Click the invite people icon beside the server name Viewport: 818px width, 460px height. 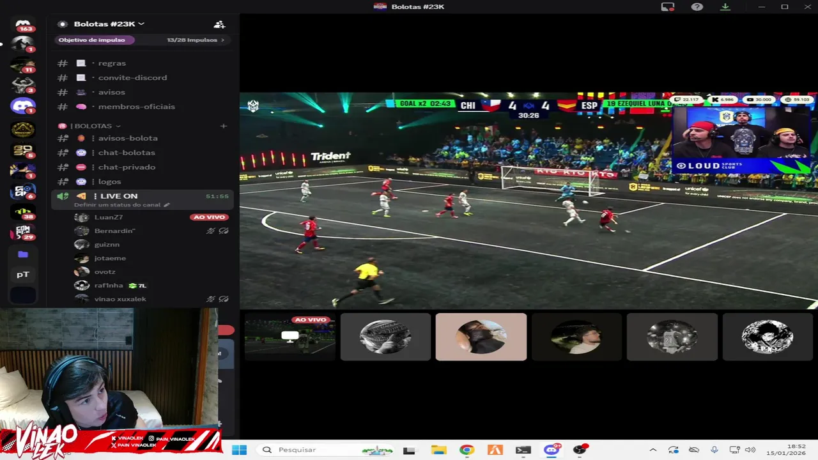[219, 24]
